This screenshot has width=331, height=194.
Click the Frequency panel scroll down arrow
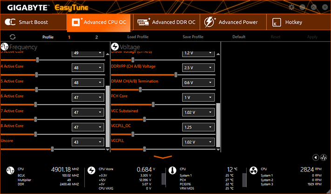coord(108,149)
